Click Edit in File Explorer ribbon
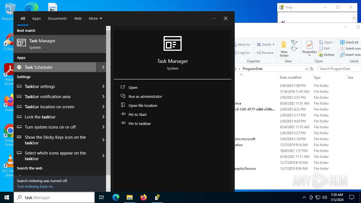The height and width of the screenshot is (203, 361). (325, 48)
